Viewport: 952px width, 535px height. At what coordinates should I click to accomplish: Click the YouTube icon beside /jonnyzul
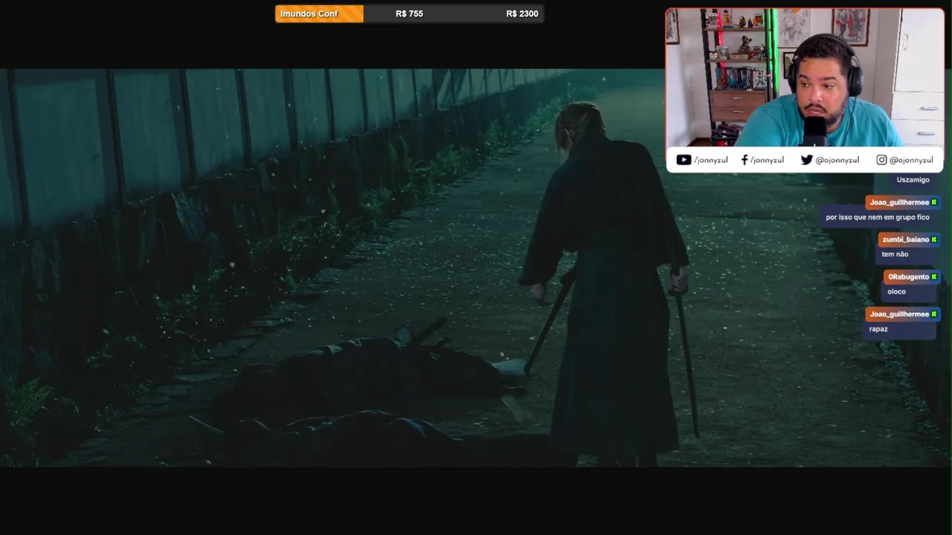684,160
